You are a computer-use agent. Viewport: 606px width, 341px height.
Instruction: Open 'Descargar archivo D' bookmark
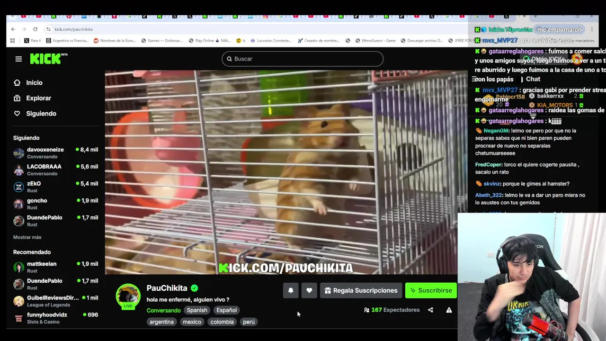click(x=421, y=41)
